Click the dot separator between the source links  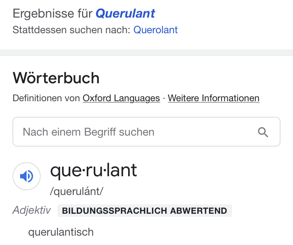click(164, 98)
